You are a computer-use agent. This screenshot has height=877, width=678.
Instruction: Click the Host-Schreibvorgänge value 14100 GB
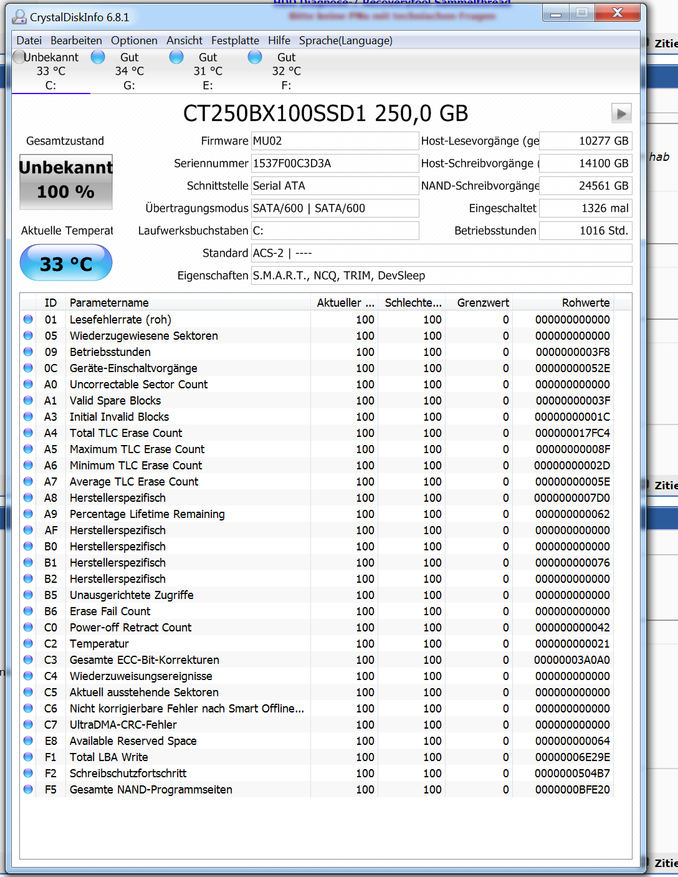(585, 163)
